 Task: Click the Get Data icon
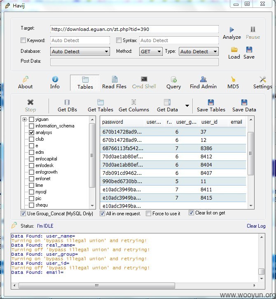[x=167, y=102]
